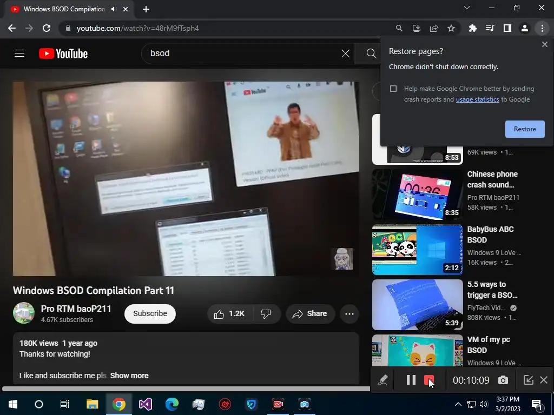554x415 pixels.
Task: Subscribe to the channel
Action: coord(150,314)
